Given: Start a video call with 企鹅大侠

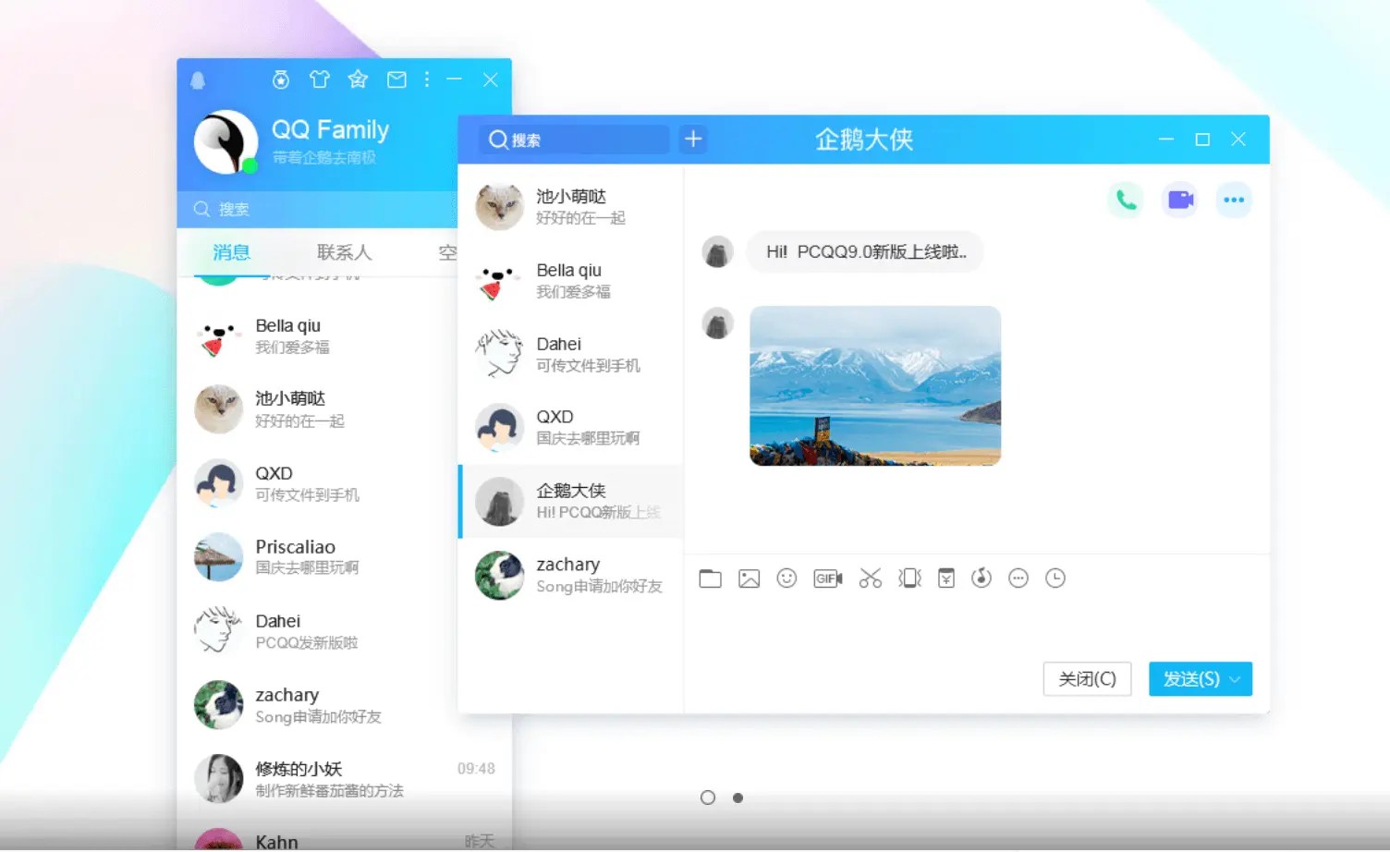Looking at the screenshot, I should coord(1179,199).
